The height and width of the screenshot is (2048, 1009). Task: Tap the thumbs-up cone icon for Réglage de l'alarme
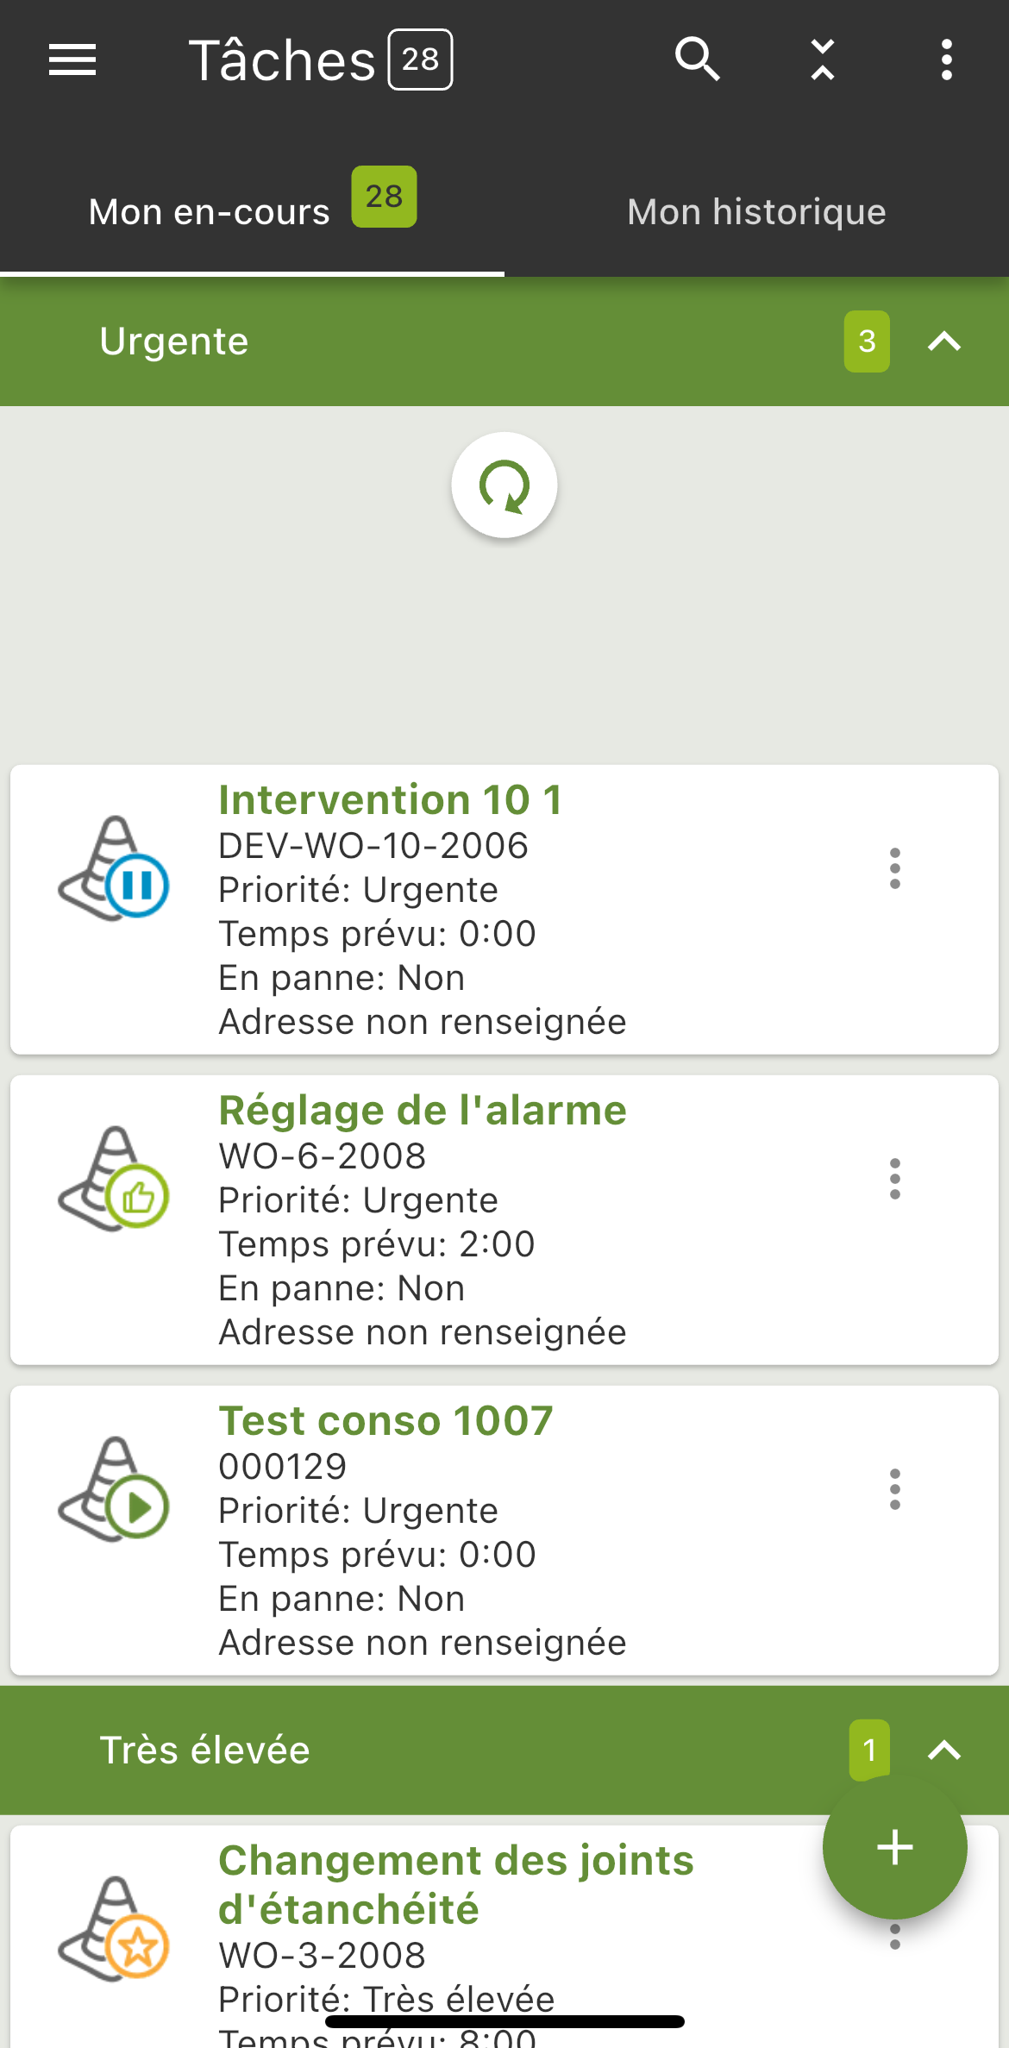point(113,1179)
